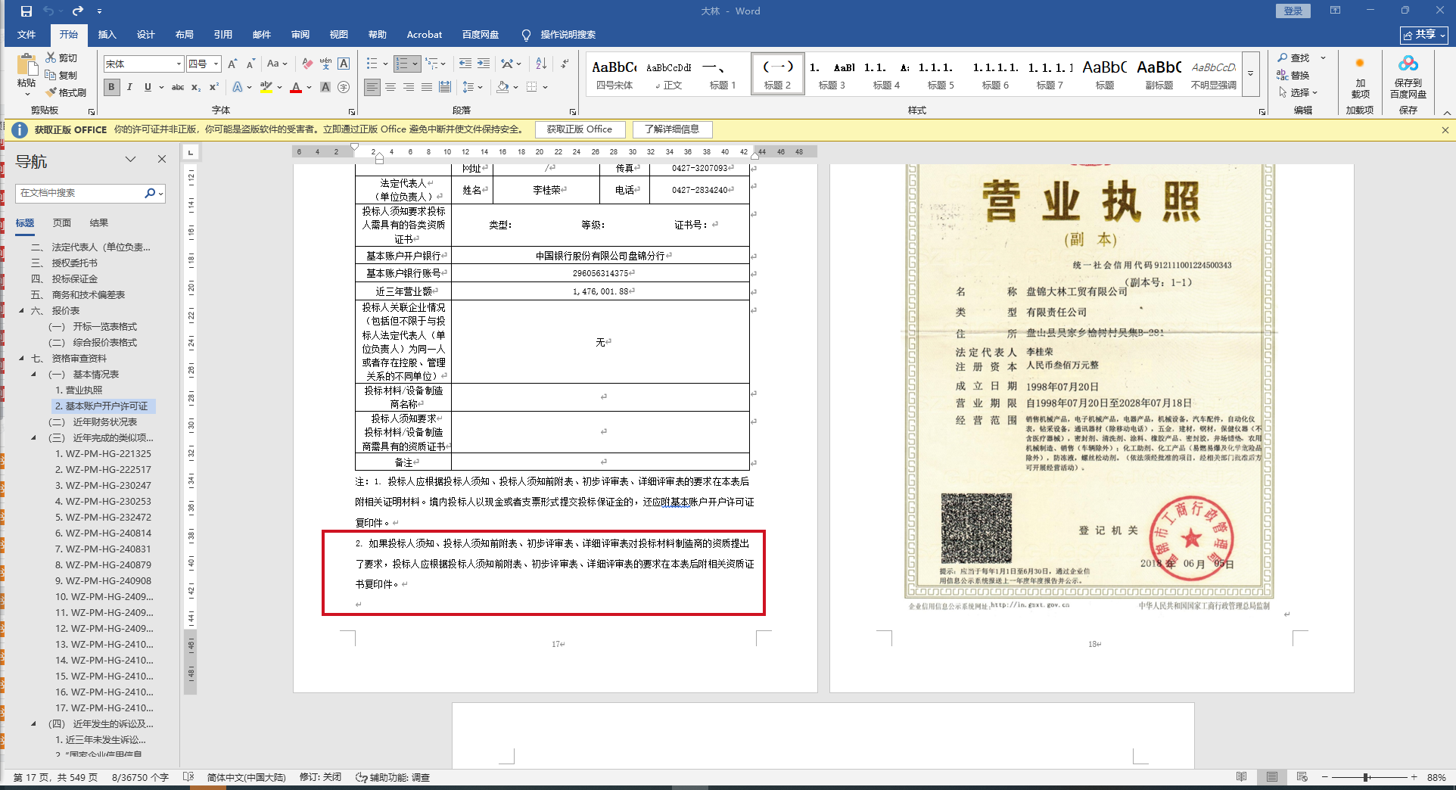Center the paragraph text
The height and width of the screenshot is (790, 1456).
[x=390, y=87]
